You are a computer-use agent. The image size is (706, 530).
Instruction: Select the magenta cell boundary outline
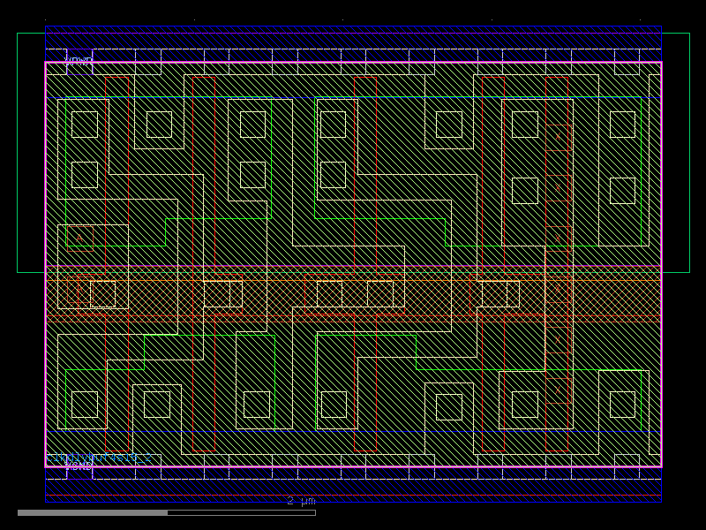[x=44, y=265]
